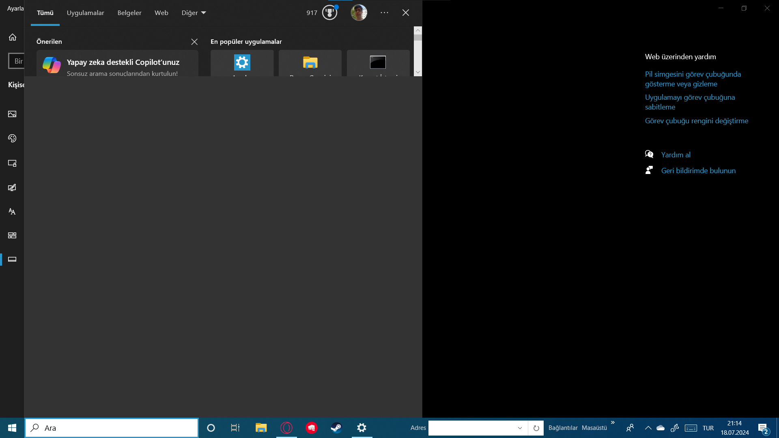Click the Cortana circle taskbar button

211,428
